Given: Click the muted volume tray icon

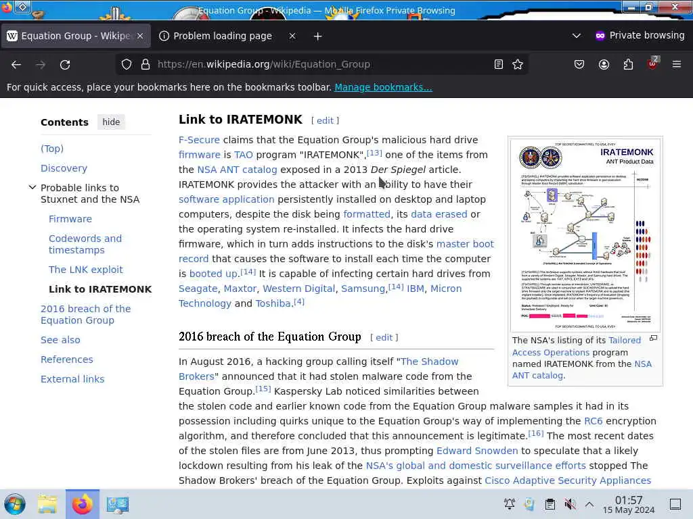Looking at the screenshot, I should pyautogui.click(x=570, y=504).
